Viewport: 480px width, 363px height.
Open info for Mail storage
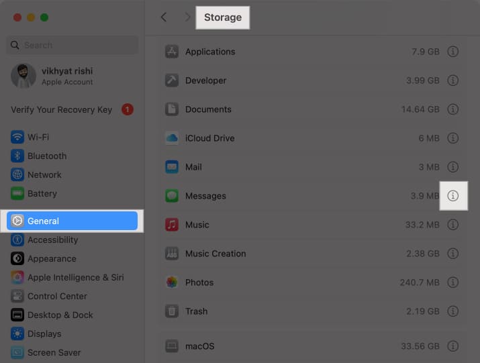pyautogui.click(x=452, y=167)
